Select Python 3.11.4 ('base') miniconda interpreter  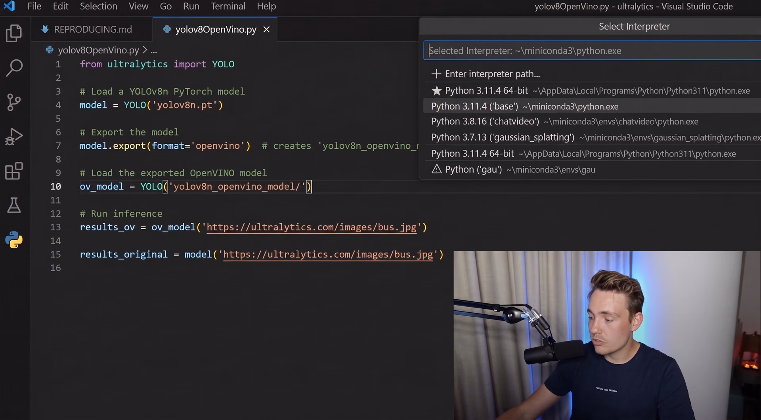coord(593,106)
